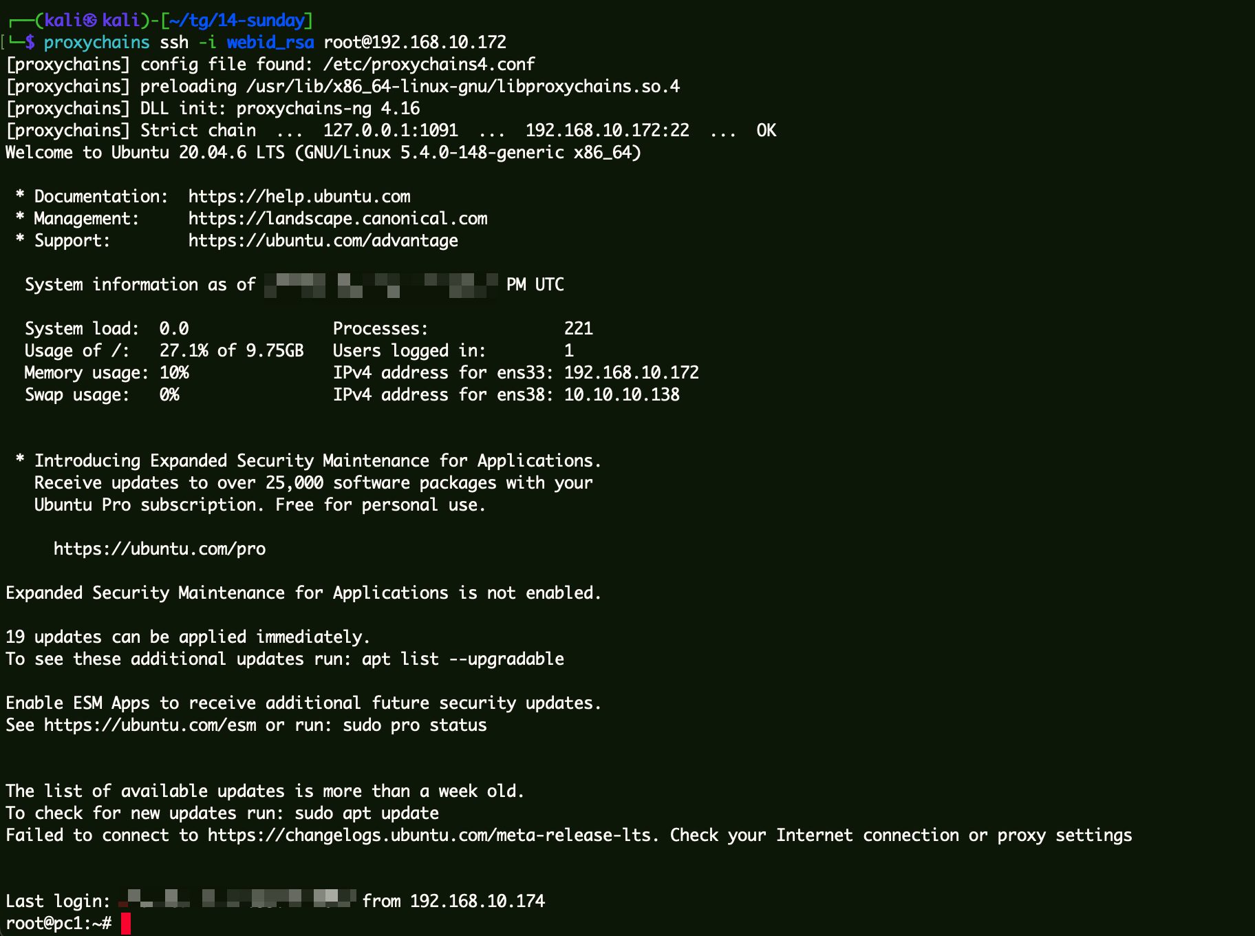The width and height of the screenshot is (1255, 936).
Task: Open the help.ubuntu.com documentation link
Action: [299, 197]
